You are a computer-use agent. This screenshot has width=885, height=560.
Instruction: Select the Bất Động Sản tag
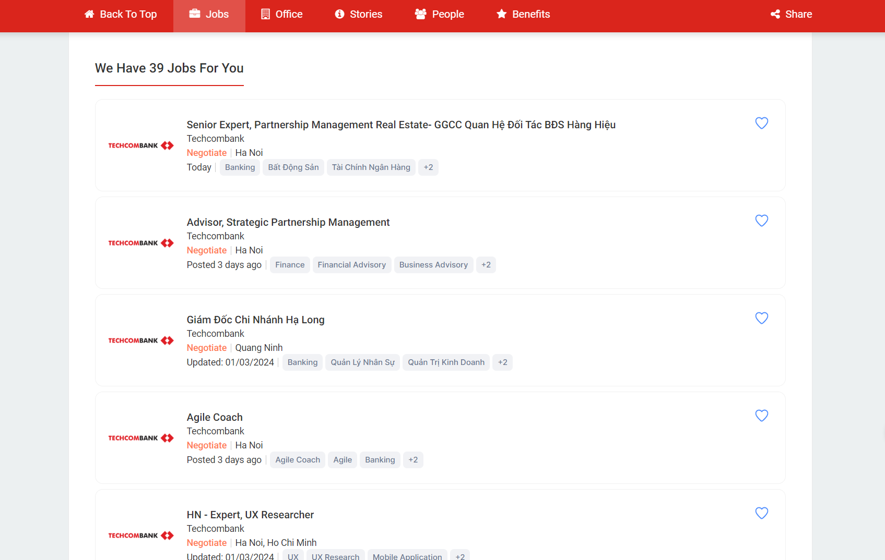293,167
